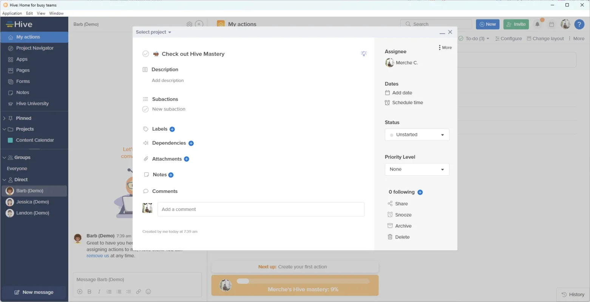Open the notifications bell
This screenshot has height=302, width=590.
click(x=537, y=24)
